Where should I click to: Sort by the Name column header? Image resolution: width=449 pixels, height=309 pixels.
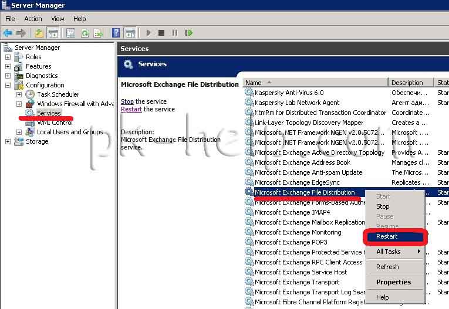316,83
